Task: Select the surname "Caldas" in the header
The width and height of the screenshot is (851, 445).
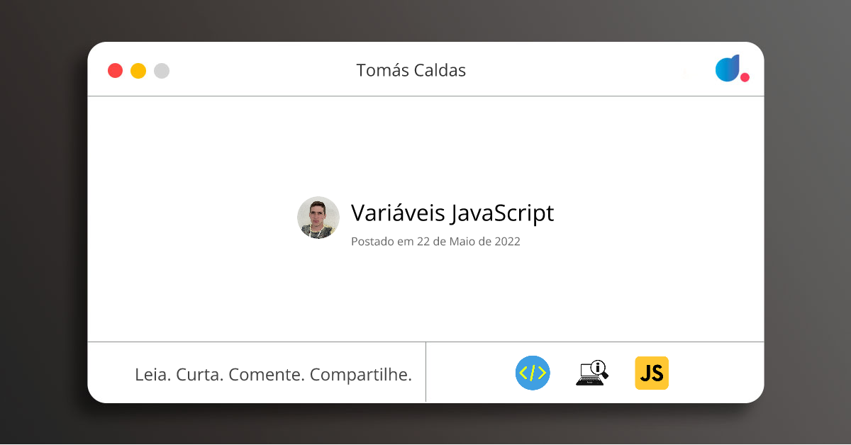Action: click(438, 71)
